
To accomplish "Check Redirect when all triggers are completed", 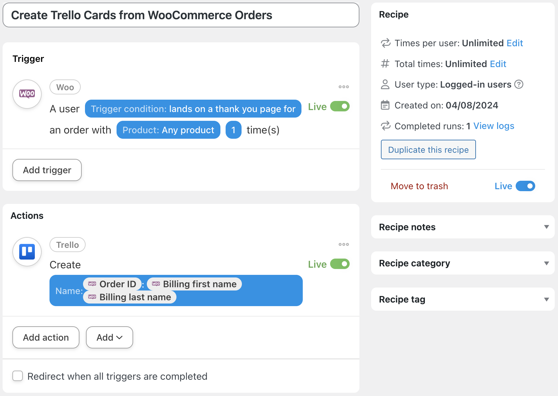I will click(x=18, y=376).
